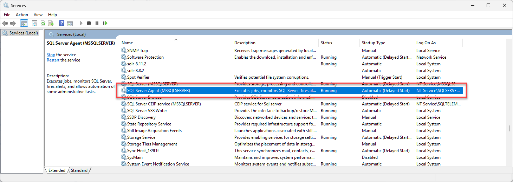
Task: Sort by the Status column header
Action: coord(339,43)
